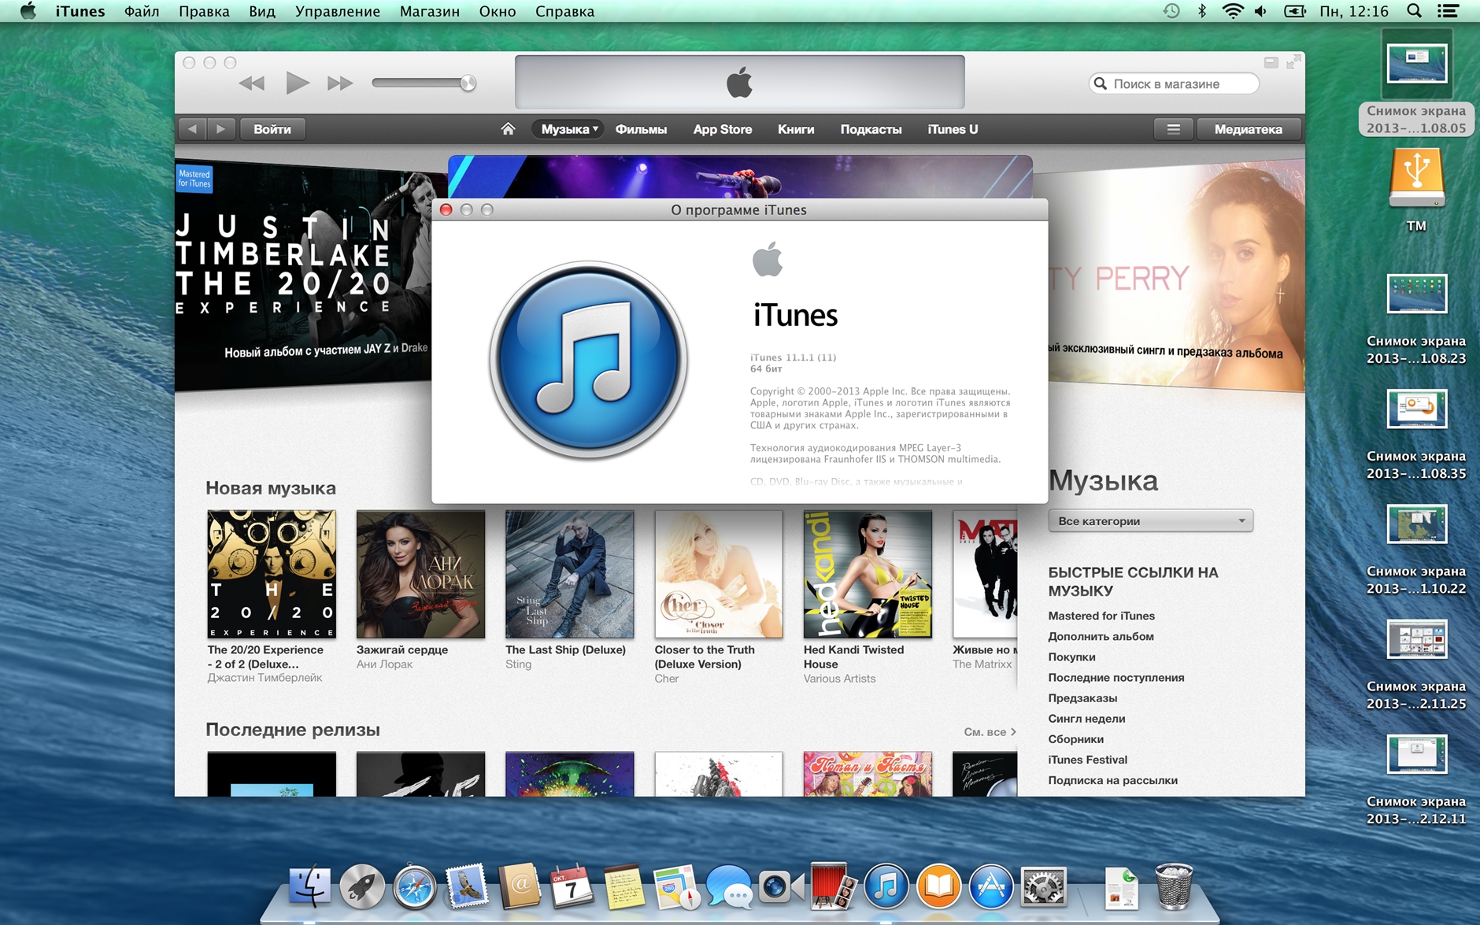This screenshot has width=1480, height=925.
Task: Open Safari from the Dock
Action: point(415,886)
